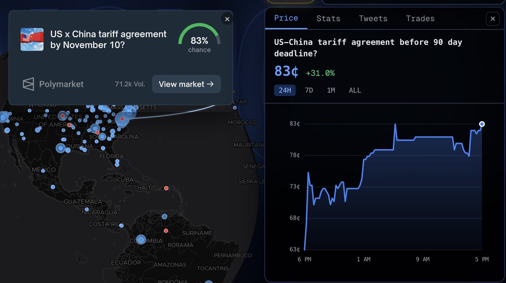
Task: Click the blue marker near South Carolina
Action: [x=101, y=136]
